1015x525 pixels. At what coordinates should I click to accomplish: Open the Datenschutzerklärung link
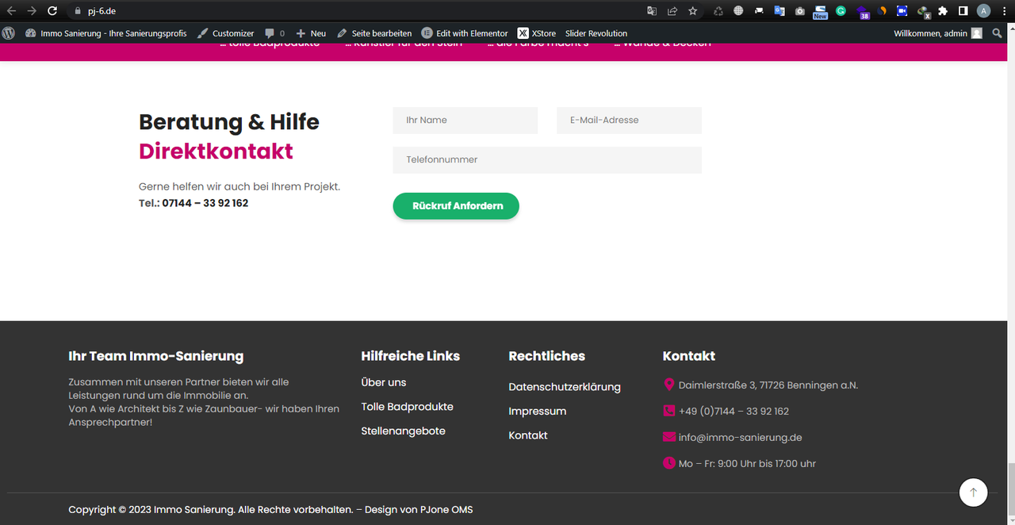(x=565, y=387)
